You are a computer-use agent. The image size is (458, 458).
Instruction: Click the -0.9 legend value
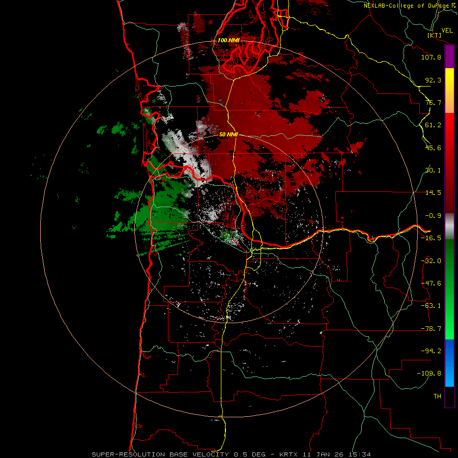click(433, 216)
